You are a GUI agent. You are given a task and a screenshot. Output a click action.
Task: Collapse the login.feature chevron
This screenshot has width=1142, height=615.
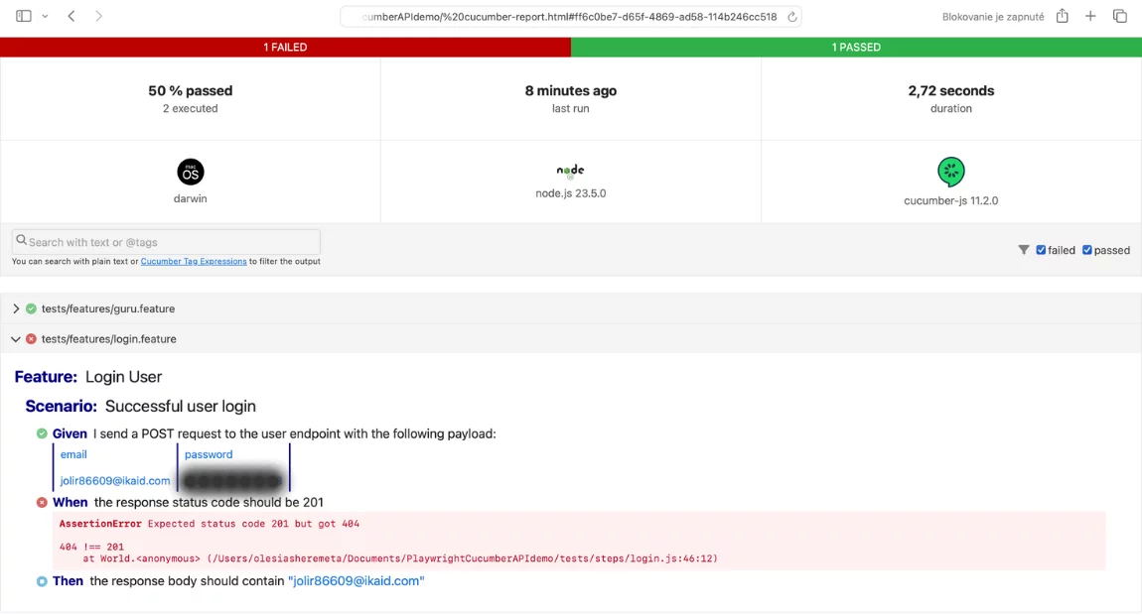click(x=16, y=339)
